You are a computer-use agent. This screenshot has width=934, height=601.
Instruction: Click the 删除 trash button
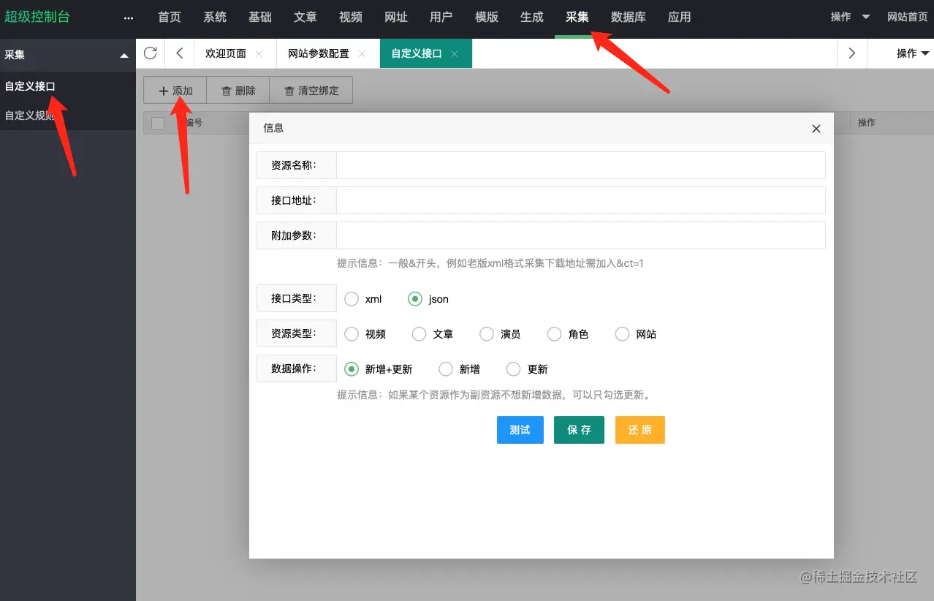[x=238, y=91]
